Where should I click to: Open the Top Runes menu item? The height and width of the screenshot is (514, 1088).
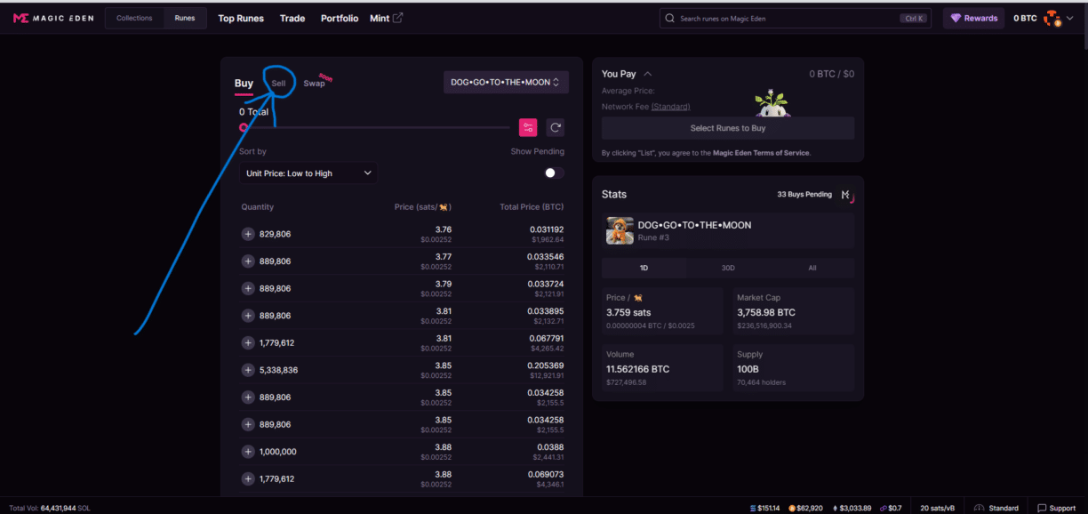240,18
